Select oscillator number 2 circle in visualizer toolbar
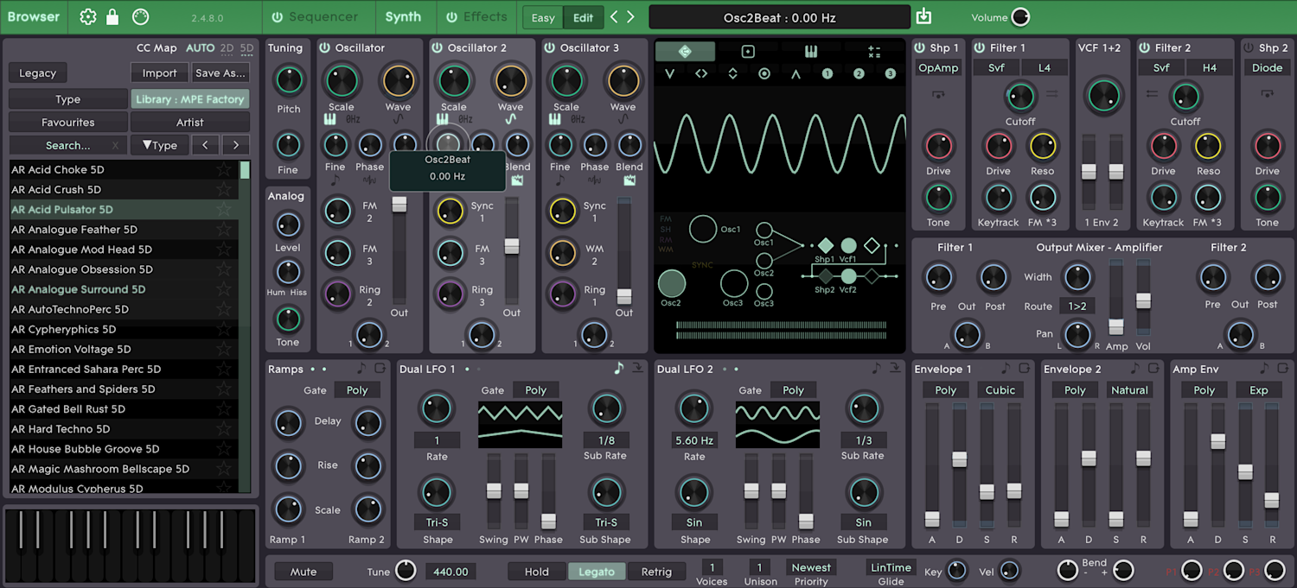 859,74
